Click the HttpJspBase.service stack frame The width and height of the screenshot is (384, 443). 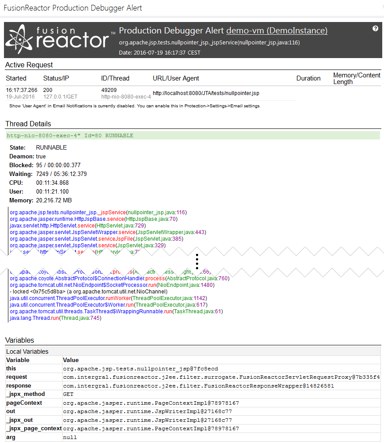pos(94,219)
